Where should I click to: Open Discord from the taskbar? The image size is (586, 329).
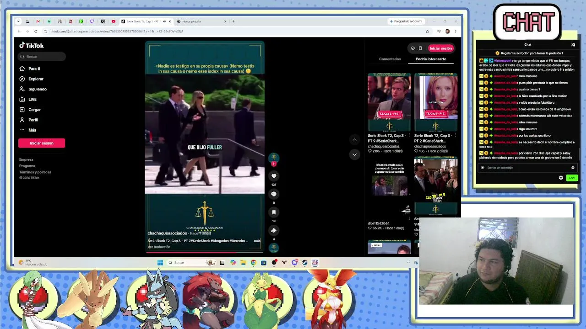click(x=294, y=262)
